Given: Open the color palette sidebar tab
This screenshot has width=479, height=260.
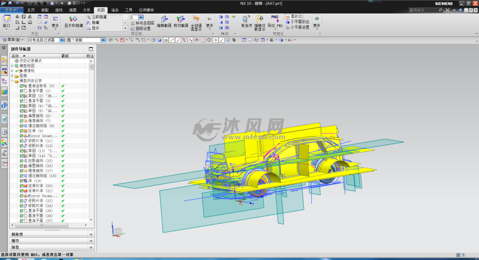Looking at the screenshot, I should [x=4, y=143].
